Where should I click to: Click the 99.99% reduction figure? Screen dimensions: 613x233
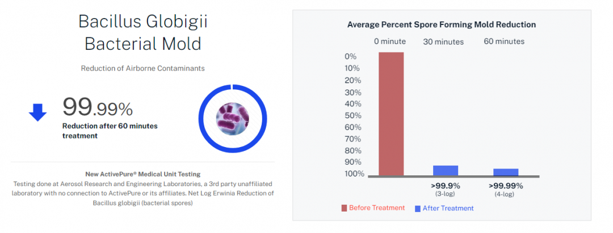(97, 107)
